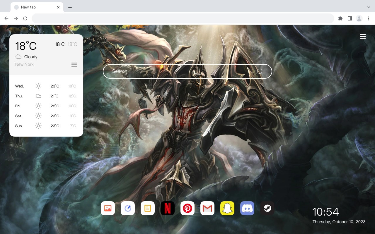Open Chrome's three-dot menu

pyautogui.click(x=369, y=18)
